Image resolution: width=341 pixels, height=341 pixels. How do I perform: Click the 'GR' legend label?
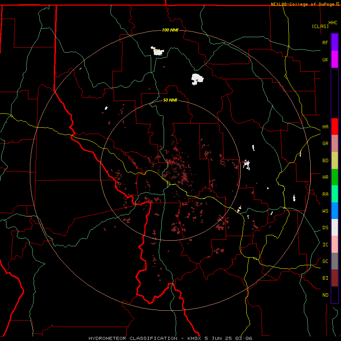click(325, 144)
